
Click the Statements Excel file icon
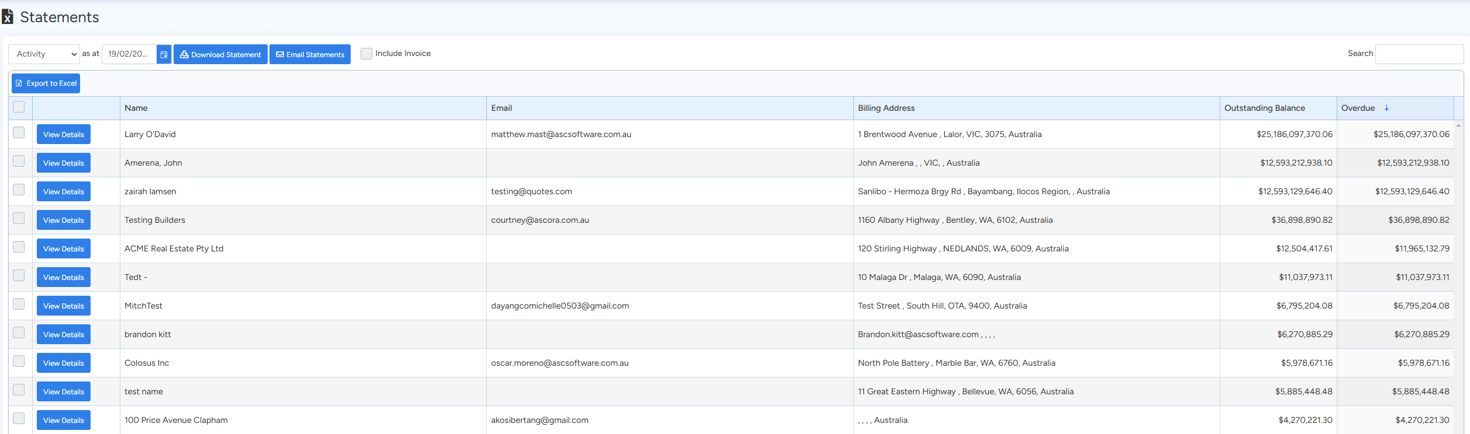click(x=8, y=17)
